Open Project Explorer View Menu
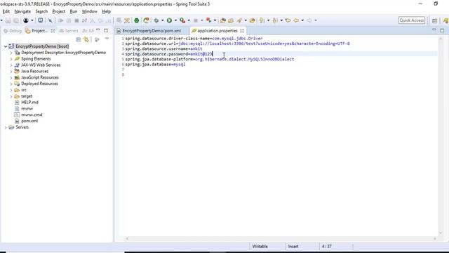The width and height of the screenshot is (449, 253). click(x=107, y=39)
